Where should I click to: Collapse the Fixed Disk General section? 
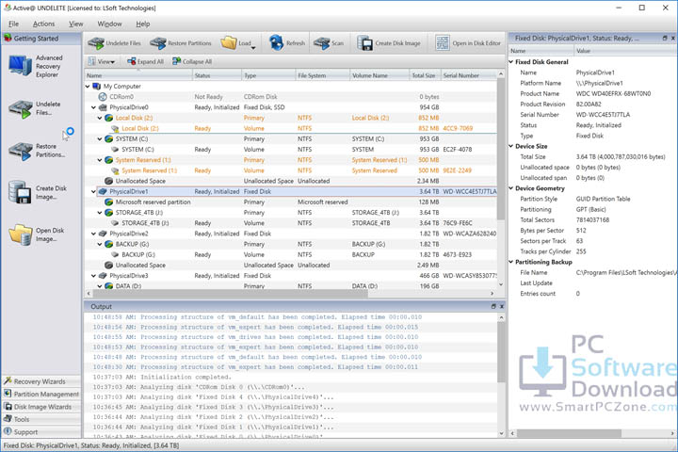coord(511,62)
